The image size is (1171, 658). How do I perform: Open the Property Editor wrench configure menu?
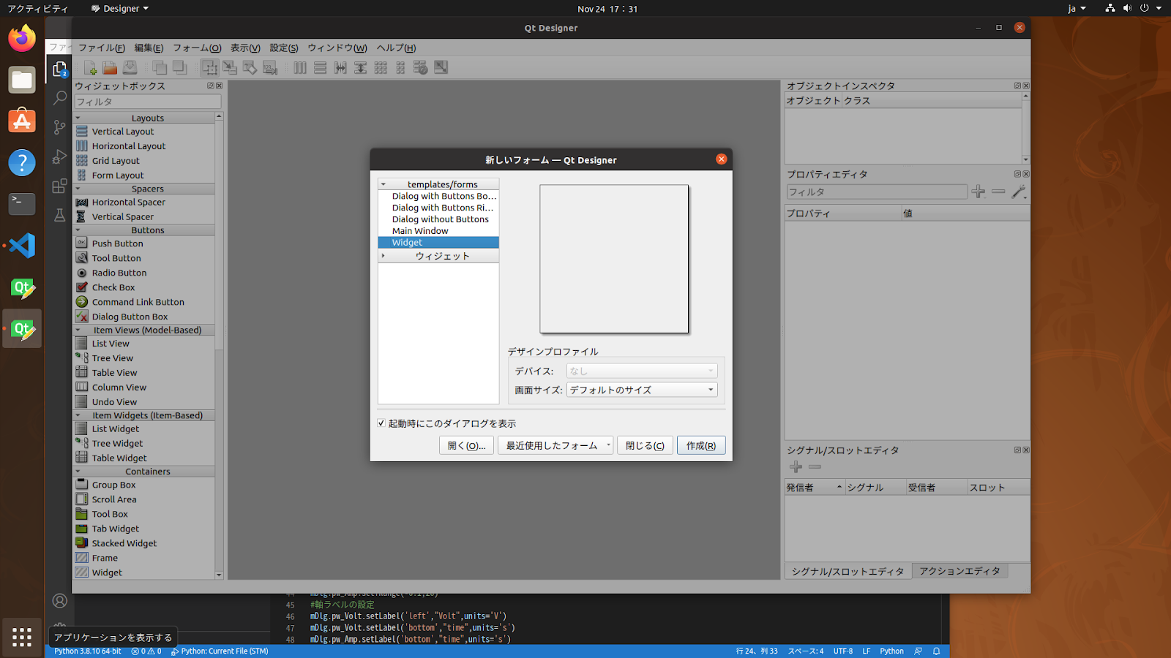pos(1019,192)
